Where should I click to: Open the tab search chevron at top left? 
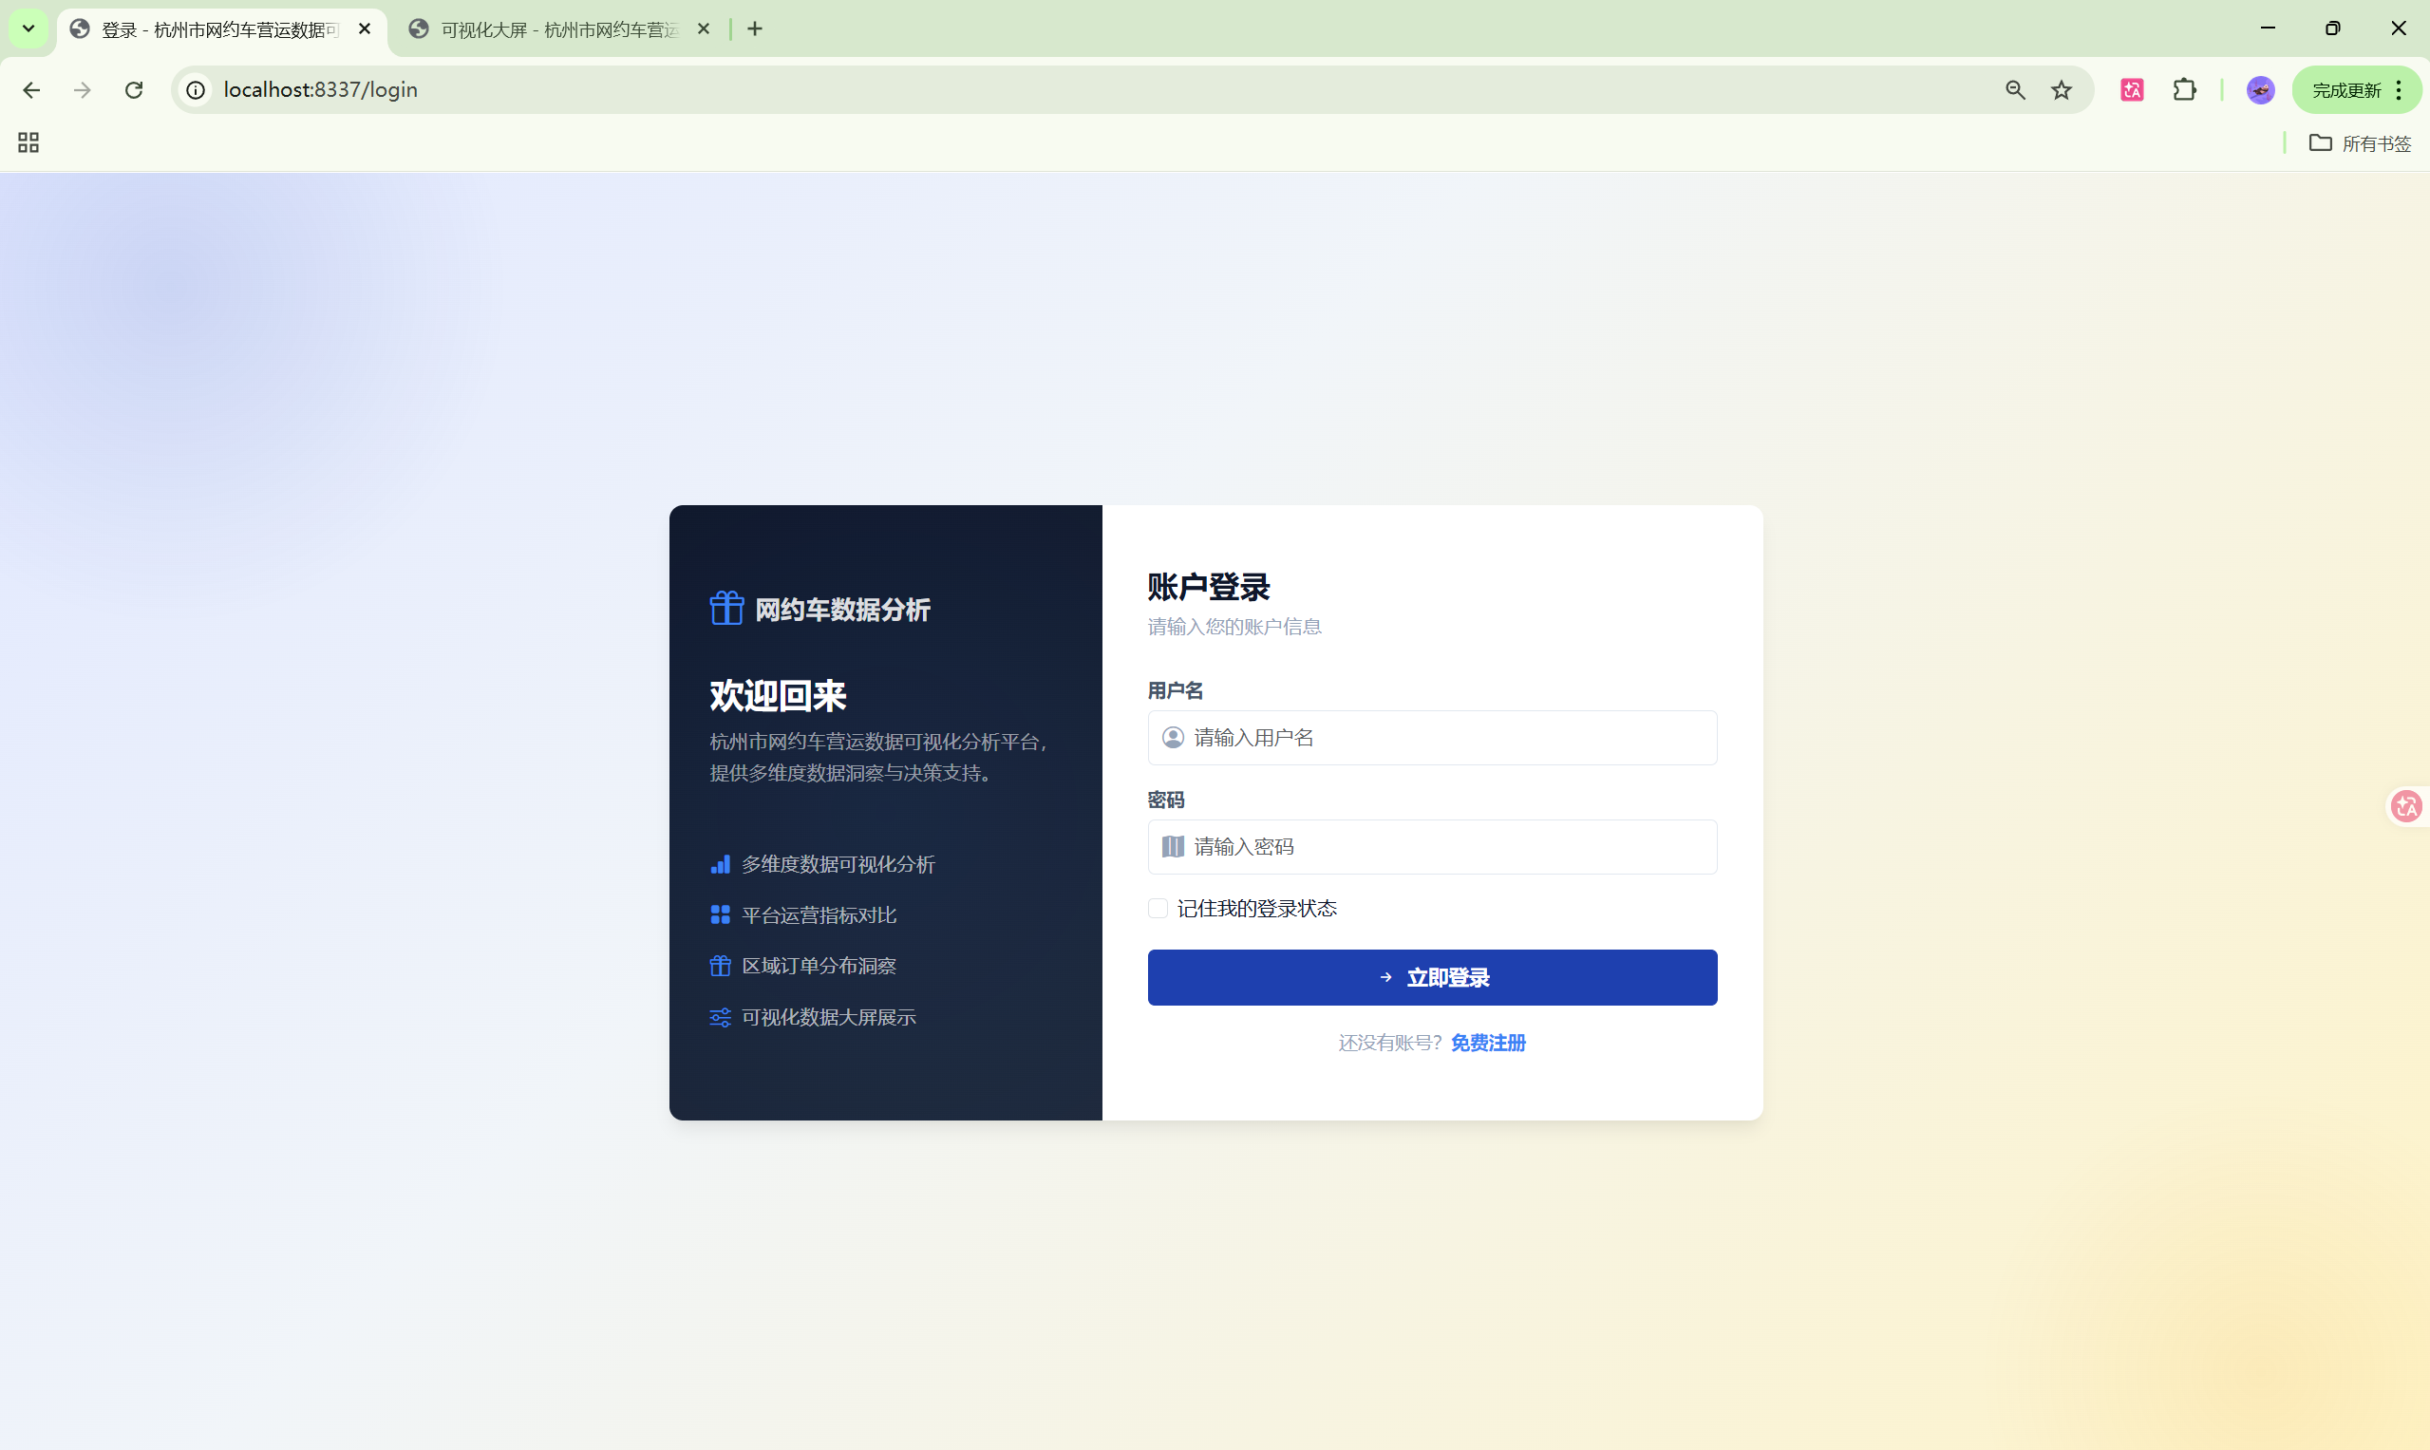coord(28,28)
